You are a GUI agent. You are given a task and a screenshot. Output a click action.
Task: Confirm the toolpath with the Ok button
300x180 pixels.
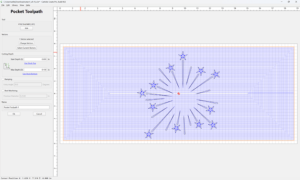point(14,114)
